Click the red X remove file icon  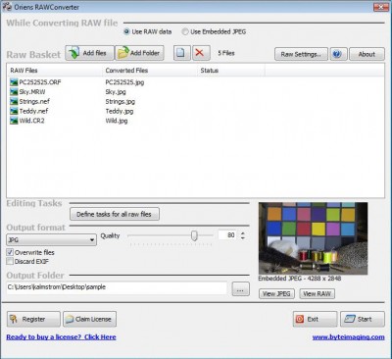[201, 53]
